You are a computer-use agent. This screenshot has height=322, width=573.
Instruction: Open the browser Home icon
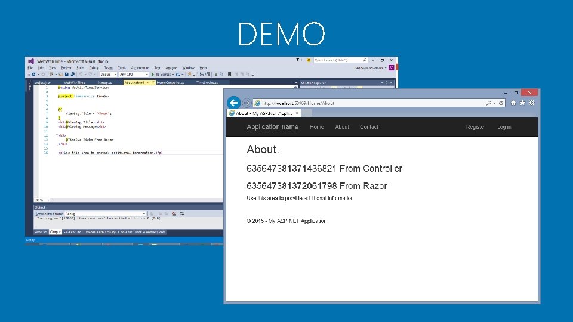pos(513,103)
